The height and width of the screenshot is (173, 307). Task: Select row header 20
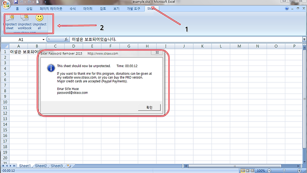[5, 158]
